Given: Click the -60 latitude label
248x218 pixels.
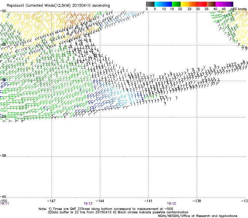Looking at the screenshot, I should [x=3, y=197].
